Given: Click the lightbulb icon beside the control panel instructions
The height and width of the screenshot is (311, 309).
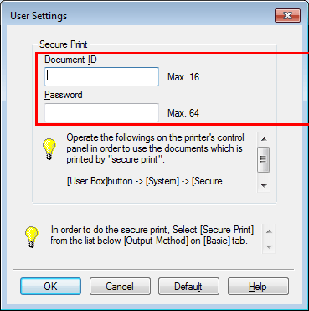Looking at the screenshot, I should click(49, 150).
